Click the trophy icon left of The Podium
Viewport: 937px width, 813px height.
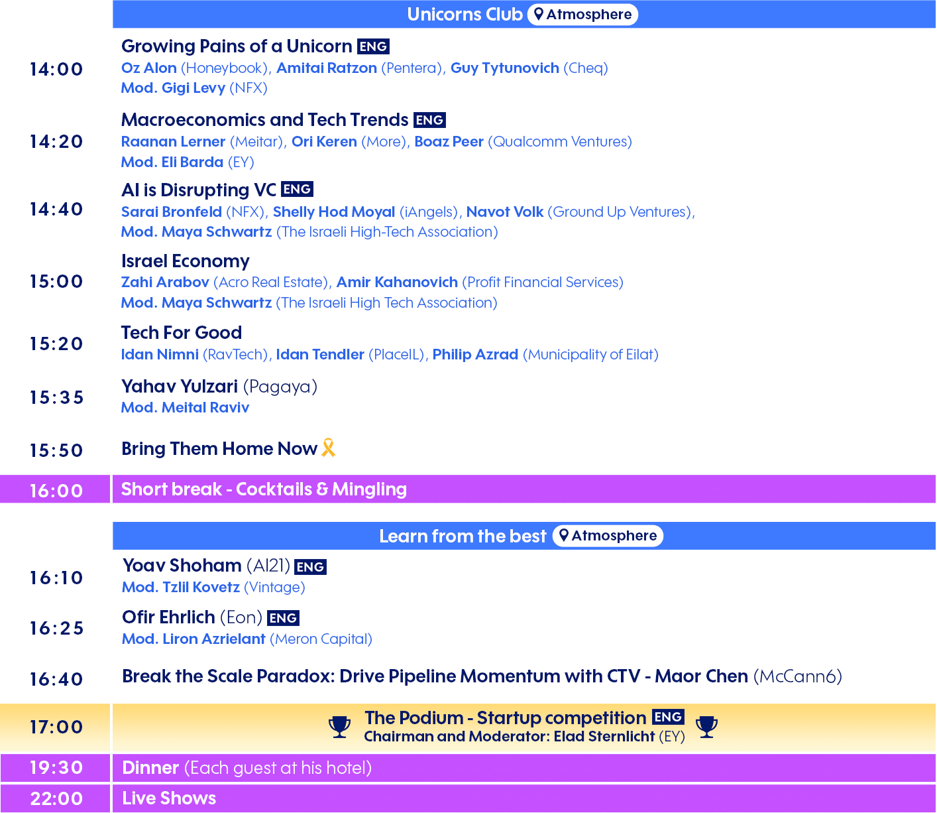click(x=339, y=727)
